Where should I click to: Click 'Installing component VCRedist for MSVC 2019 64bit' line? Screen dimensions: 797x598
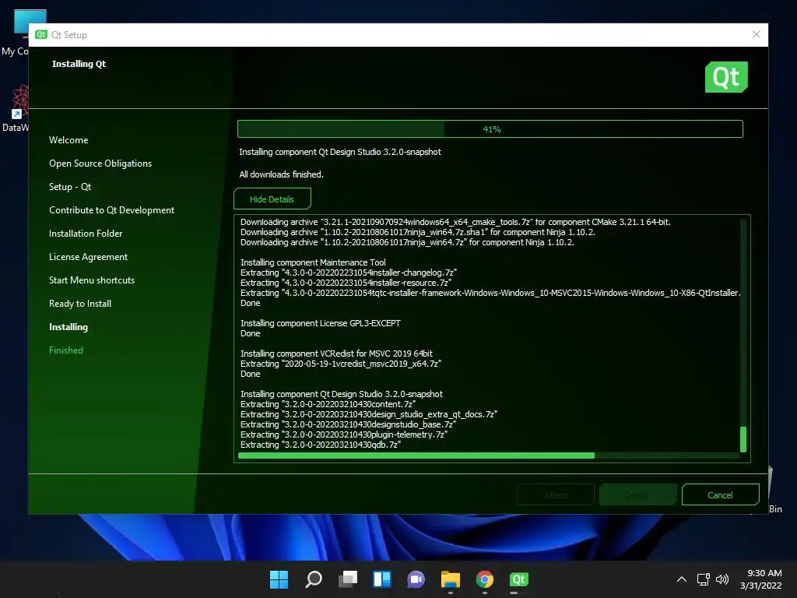click(336, 354)
